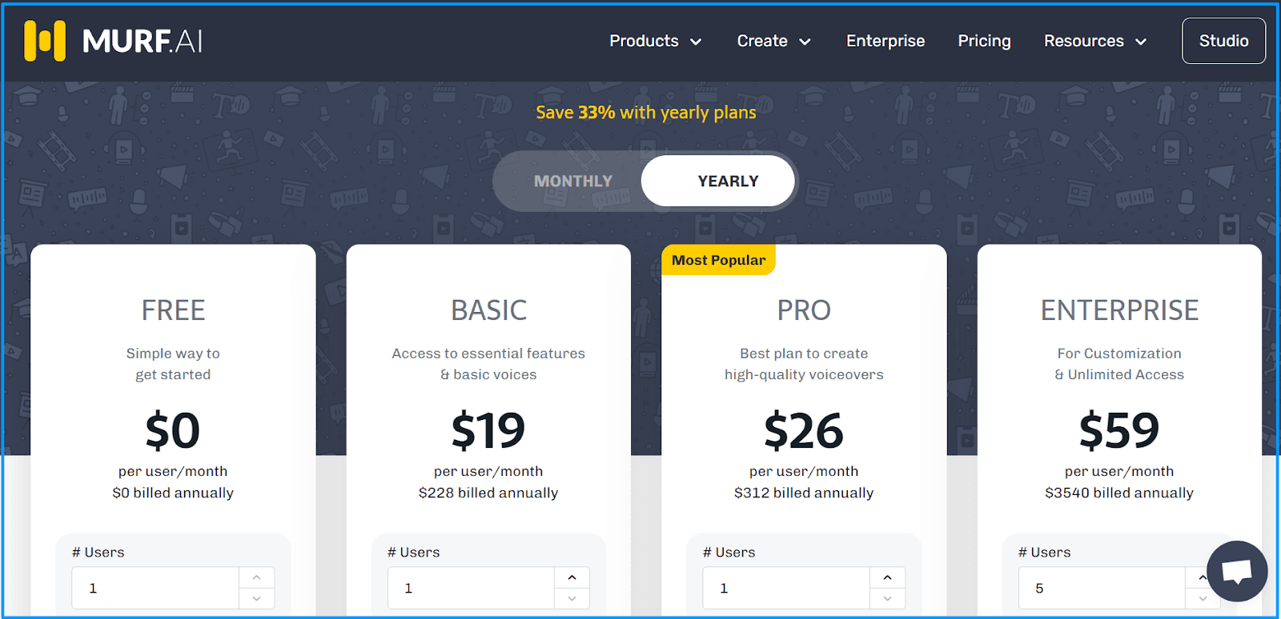Expand the Products dropdown menu

tap(655, 41)
